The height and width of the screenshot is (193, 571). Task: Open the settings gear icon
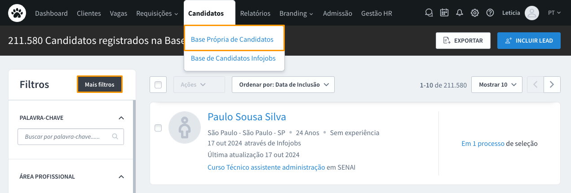point(474,13)
